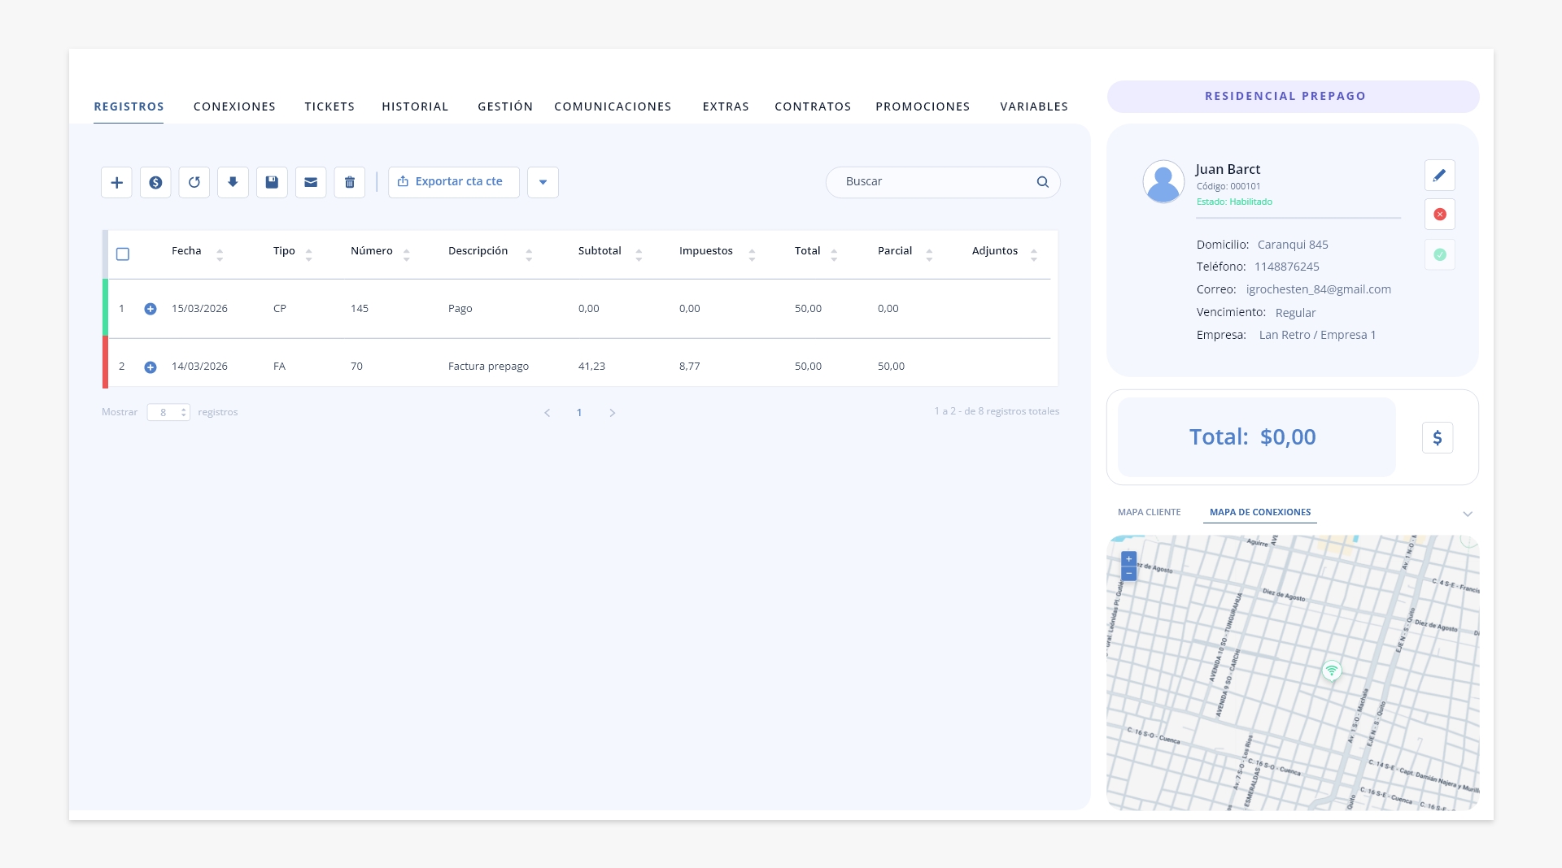Sort the table by Fecha
Screen dimensions: 1562x868
pyautogui.click(x=220, y=255)
